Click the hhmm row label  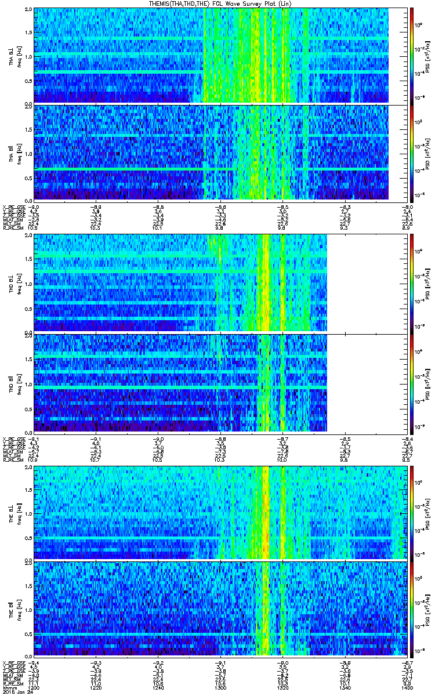coord(9,688)
